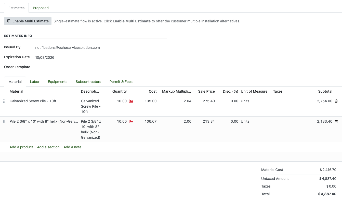
Task: Click drag handle for Pile 2 3/8" row
Action: coord(4,121)
